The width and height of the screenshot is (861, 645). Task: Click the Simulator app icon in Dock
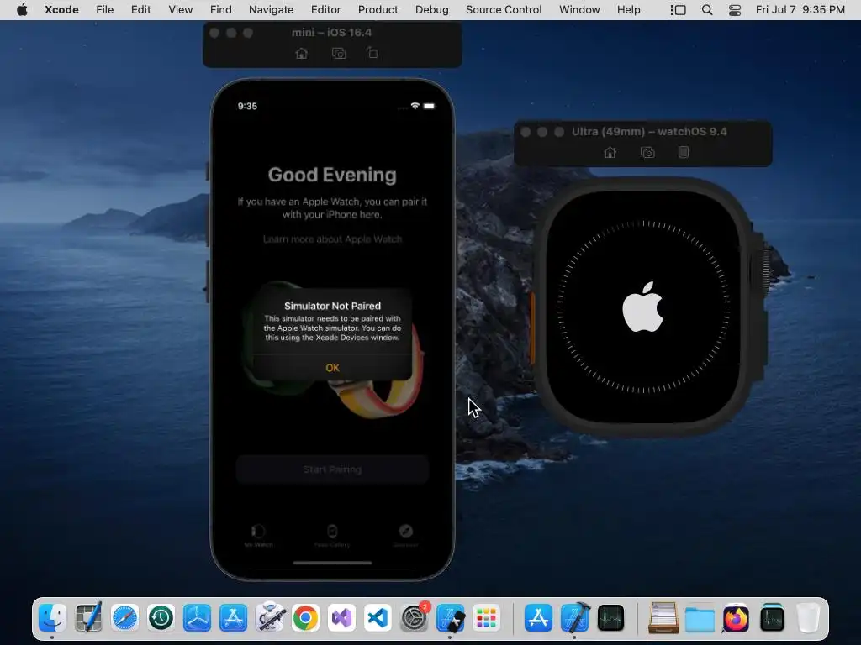click(x=451, y=618)
